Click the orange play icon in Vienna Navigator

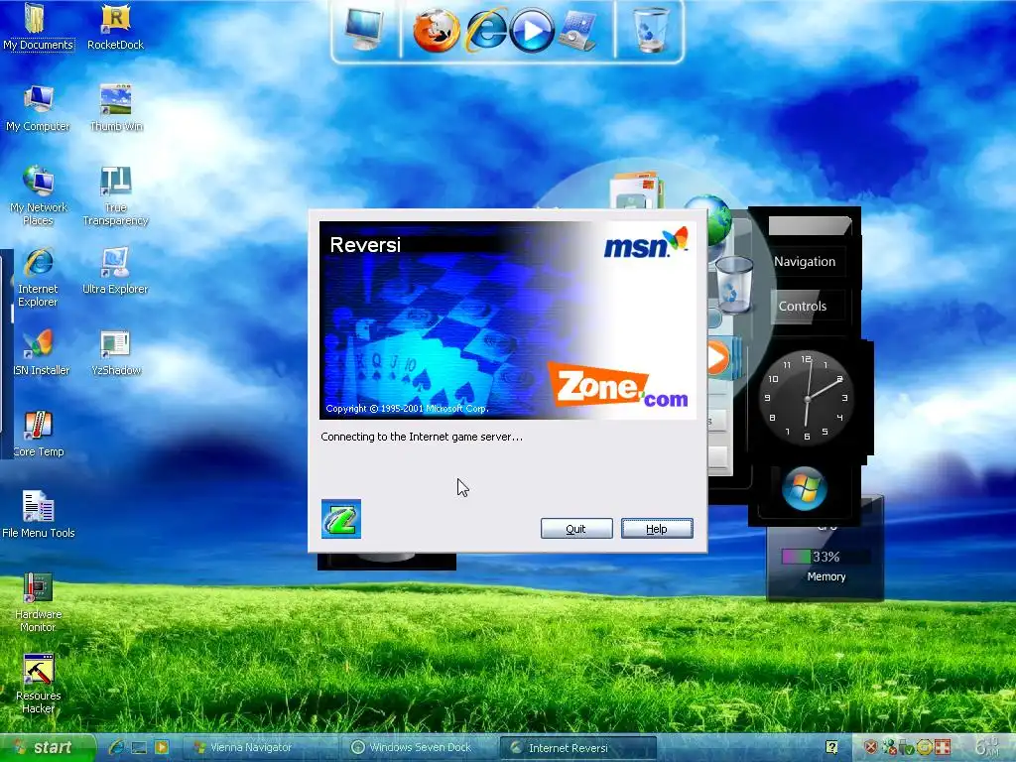pyautogui.click(x=718, y=357)
